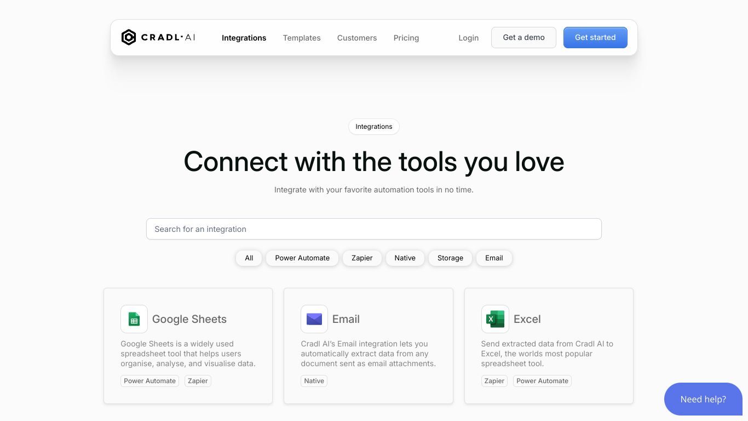Viewport: 748px width, 421px height.
Task: Click 'Integrate with your favorite automation tools' subtitle
Action: [x=374, y=190]
